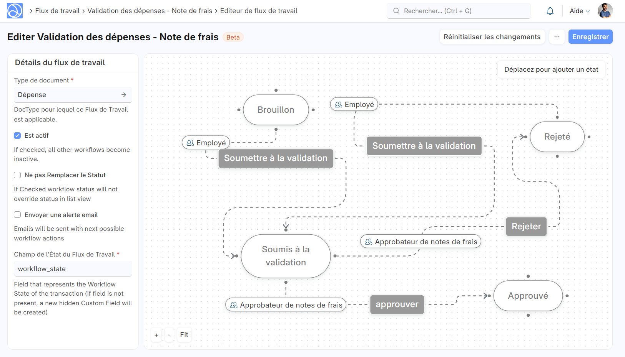Screen dimensions: 625x357
Task: Uncheck the Est actif checkbox
Action: [x=17, y=135]
